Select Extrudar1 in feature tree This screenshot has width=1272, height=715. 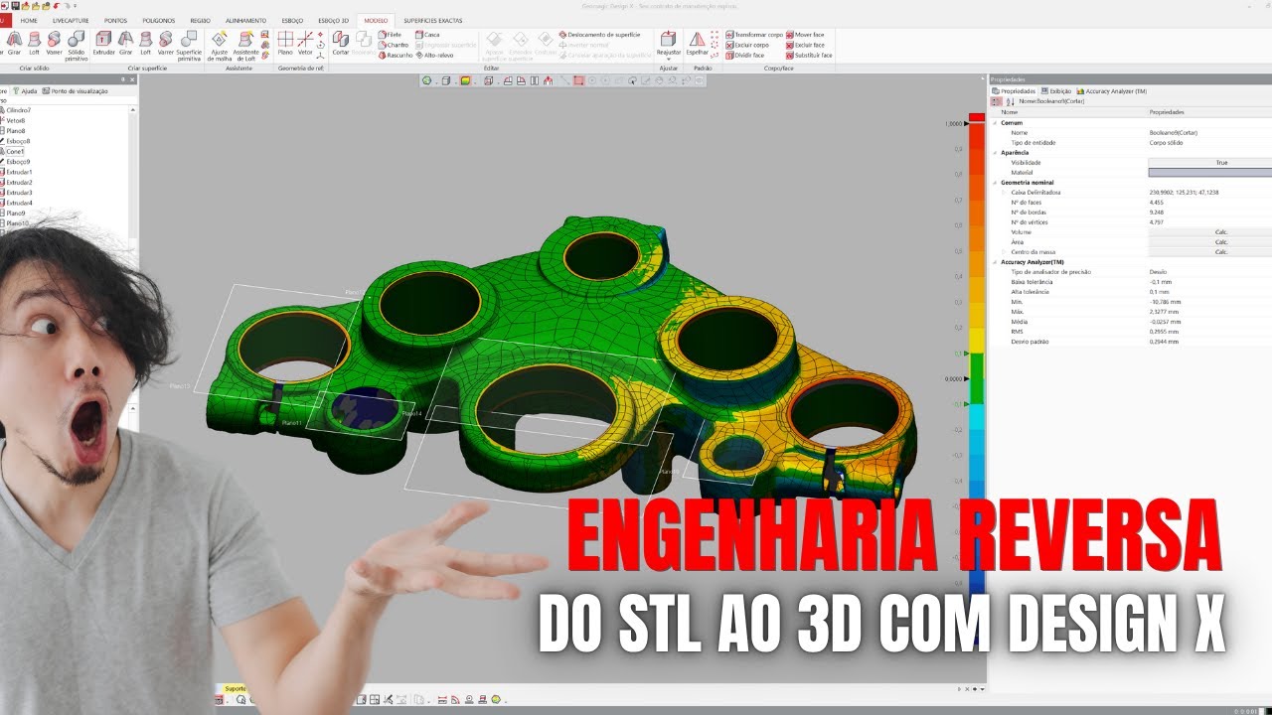pos(19,172)
